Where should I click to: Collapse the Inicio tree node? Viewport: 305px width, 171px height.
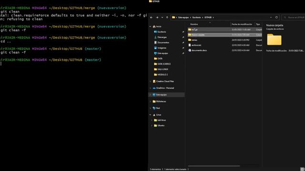(x=151, y=27)
